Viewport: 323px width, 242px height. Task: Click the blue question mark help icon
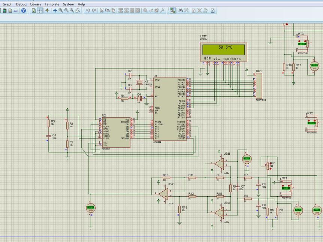24,10
